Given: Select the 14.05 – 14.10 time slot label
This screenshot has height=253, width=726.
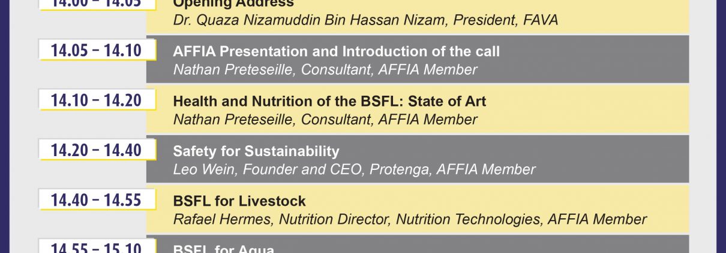Looking at the screenshot, I should [97, 50].
